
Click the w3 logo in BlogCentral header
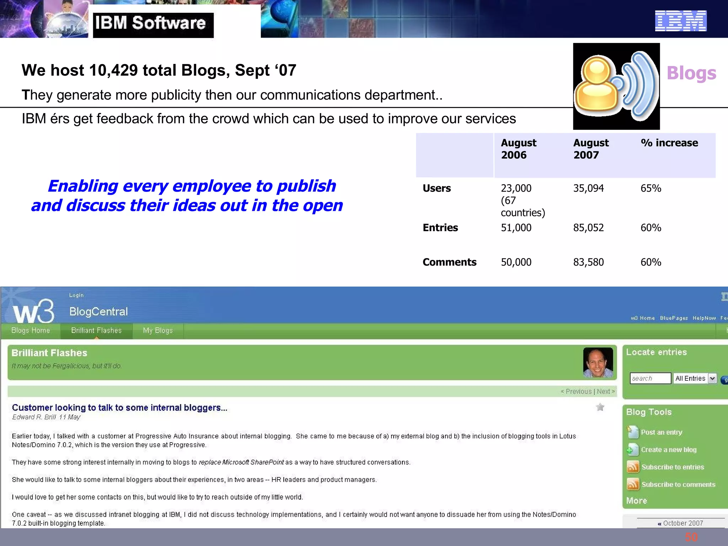coord(34,311)
